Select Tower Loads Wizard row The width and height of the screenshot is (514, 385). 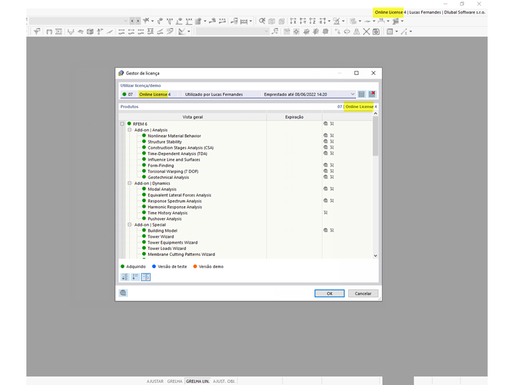167,248
